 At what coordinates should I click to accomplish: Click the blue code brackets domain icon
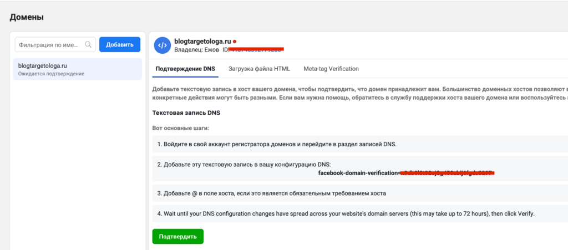162,45
